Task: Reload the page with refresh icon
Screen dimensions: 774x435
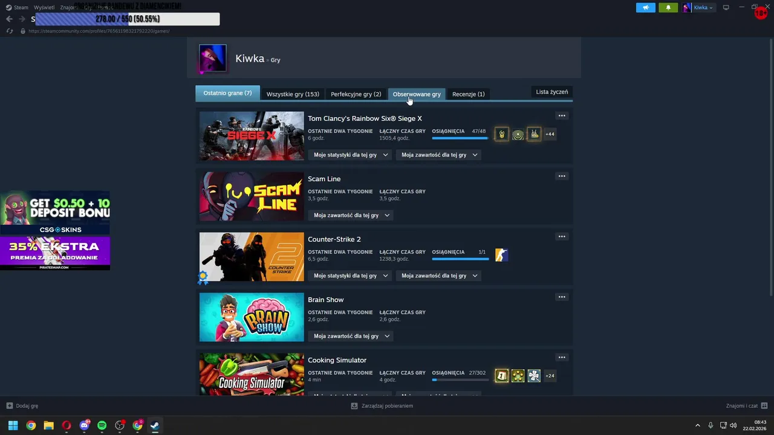Action: (9, 31)
